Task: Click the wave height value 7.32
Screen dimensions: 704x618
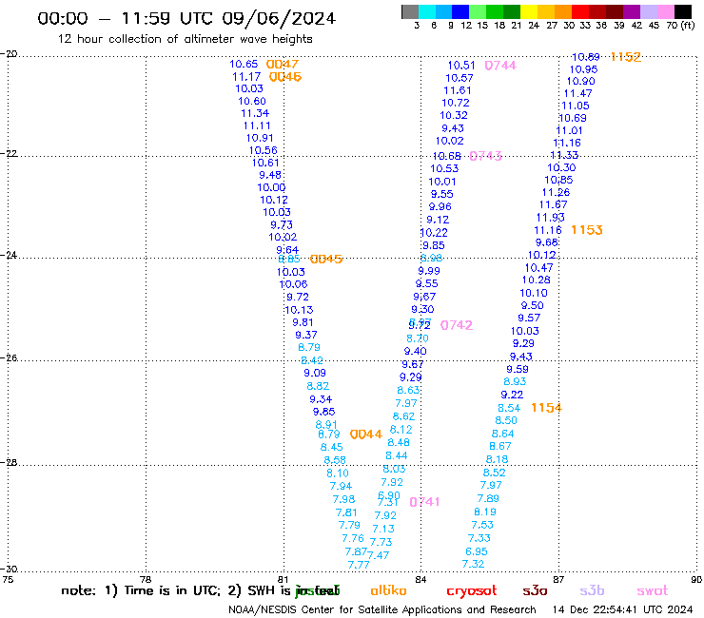Action: pyautogui.click(x=473, y=564)
